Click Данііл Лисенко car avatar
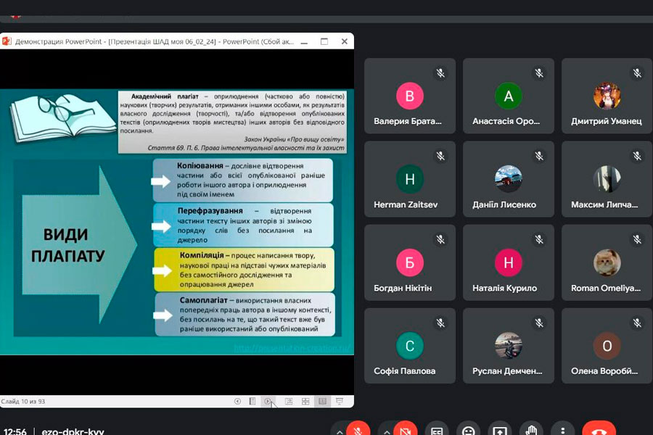Viewport: 653px width, 435px height. click(509, 179)
